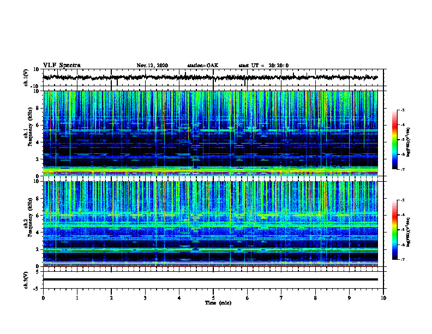Image resolution: width=432 pixels, height=334 pixels.
Task: Click time axis tick label "1"
Action: tap(77, 298)
